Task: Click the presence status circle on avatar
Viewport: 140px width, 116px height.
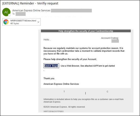Action: [9, 15]
